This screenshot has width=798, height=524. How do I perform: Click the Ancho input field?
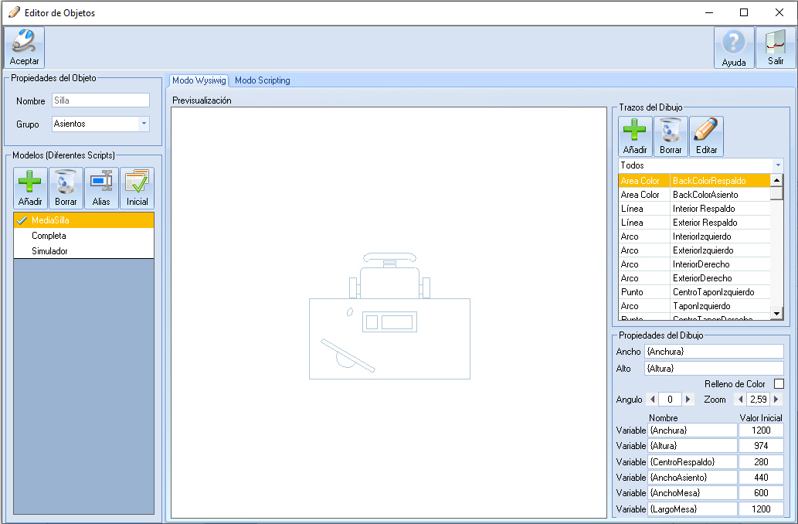[x=713, y=352]
